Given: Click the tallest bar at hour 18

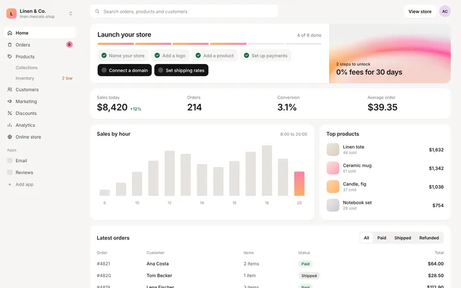Looking at the screenshot, I should [x=266, y=170].
